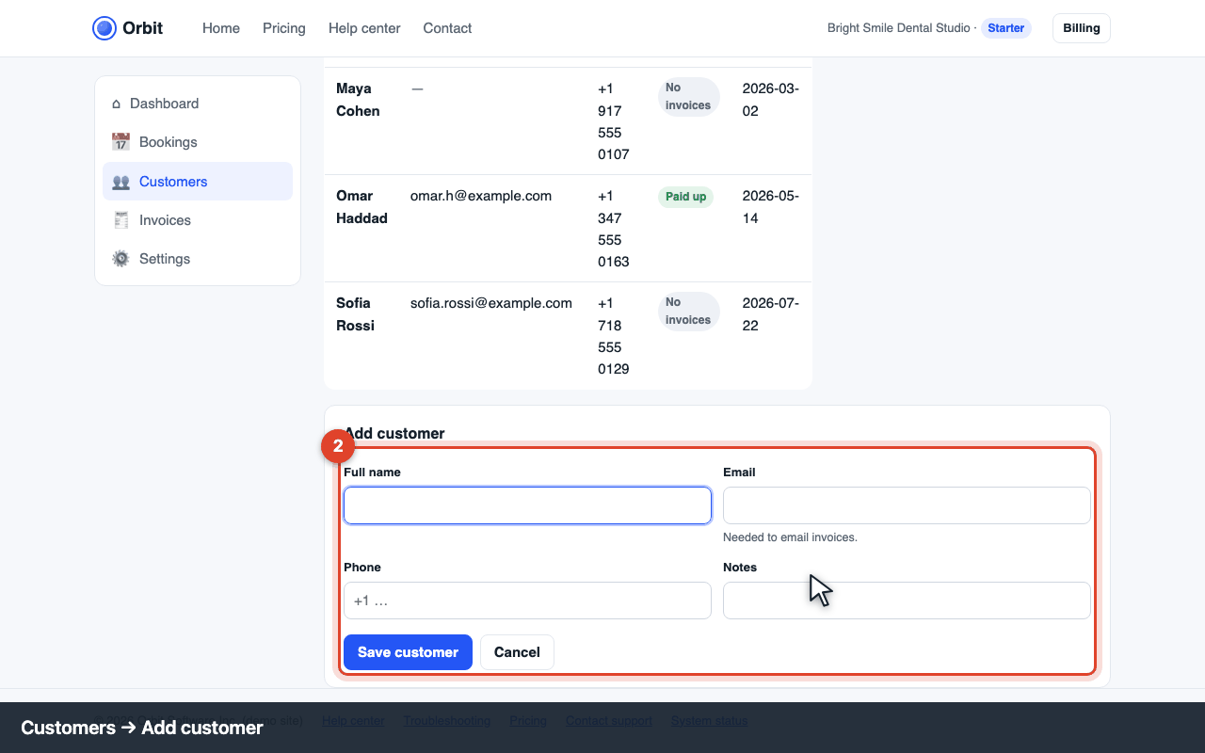Click the Paid up badge for Omar Haddad
1205x753 pixels.
pyautogui.click(x=686, y=197)
